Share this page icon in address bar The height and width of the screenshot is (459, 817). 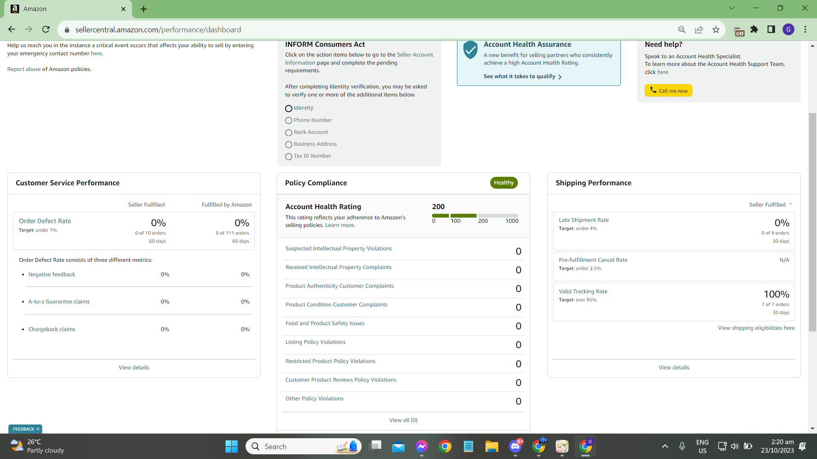click(699, 29)
